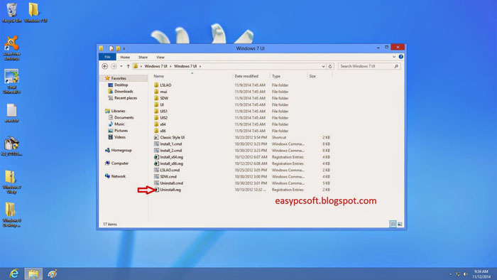Expand address bar history dropdown
Screen dimensions: 497x280
(323, 66)
